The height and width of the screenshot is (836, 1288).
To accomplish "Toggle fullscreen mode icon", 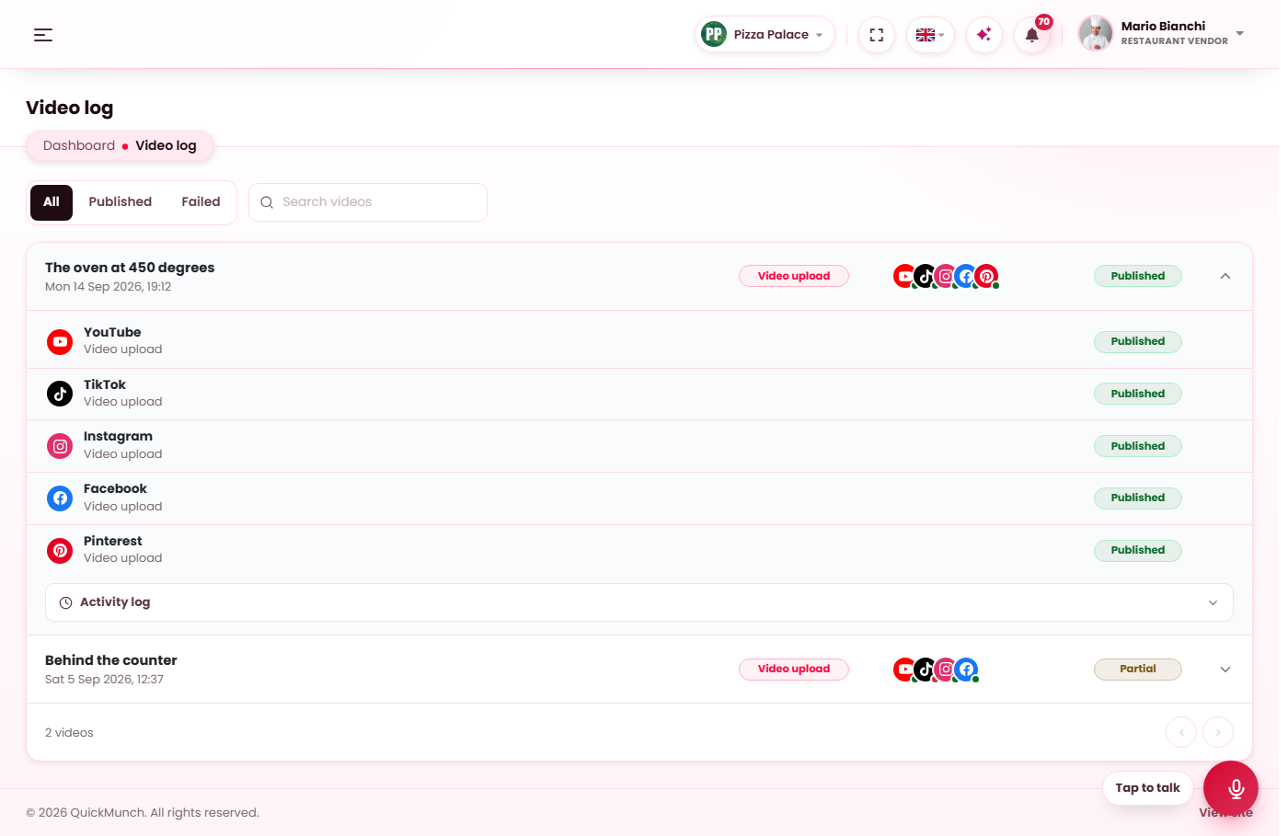I will point(877,35).
